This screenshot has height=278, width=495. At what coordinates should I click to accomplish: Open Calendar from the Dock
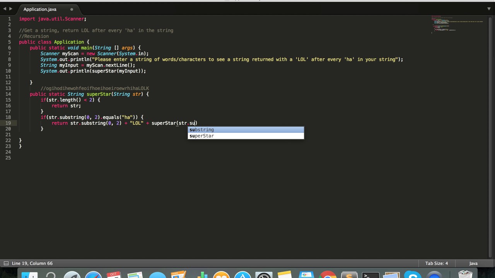pyautogui.click(x=114, y=275)
